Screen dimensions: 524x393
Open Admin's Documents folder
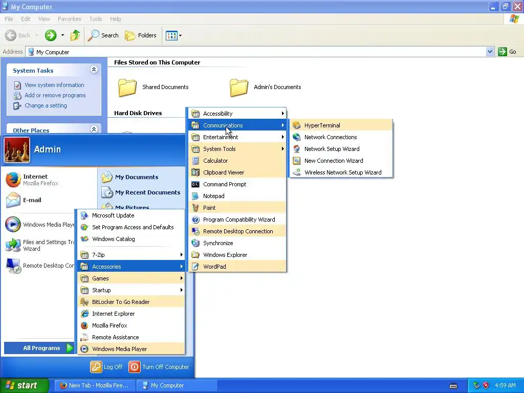point(266,87)
